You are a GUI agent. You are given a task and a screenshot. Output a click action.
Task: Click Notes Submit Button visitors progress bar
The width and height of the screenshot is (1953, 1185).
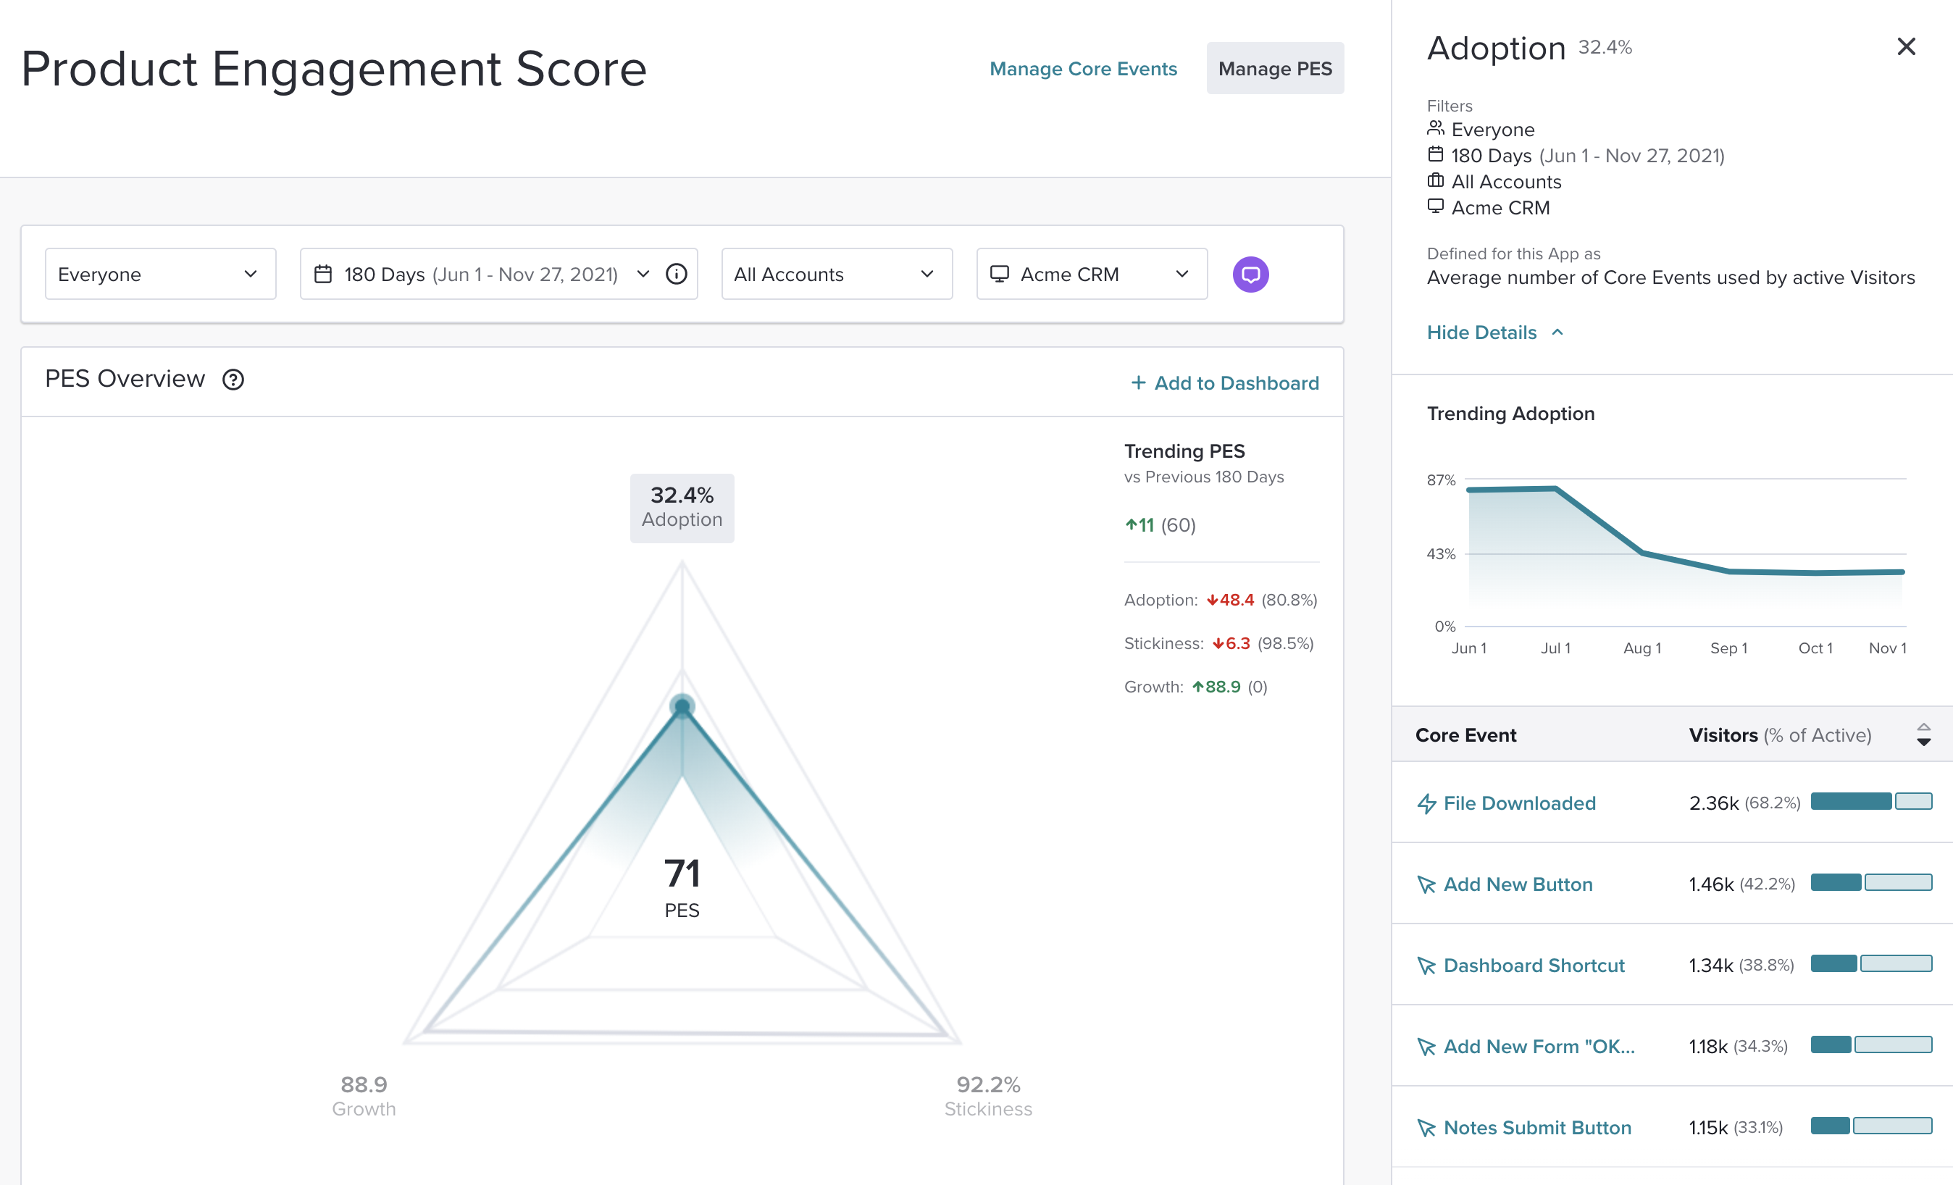click(x=1870, y=1126)
